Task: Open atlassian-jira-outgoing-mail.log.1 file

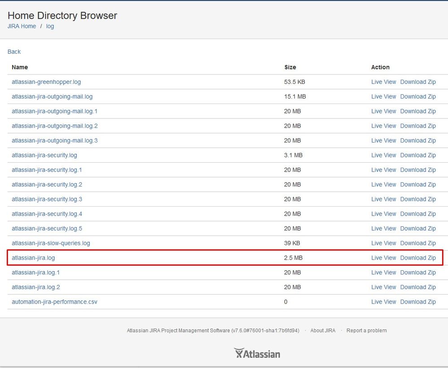Action: pos(55,111)
